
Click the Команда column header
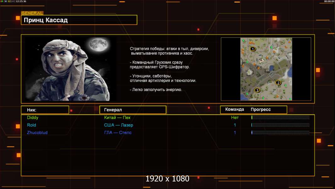click(x=234, y=110)
